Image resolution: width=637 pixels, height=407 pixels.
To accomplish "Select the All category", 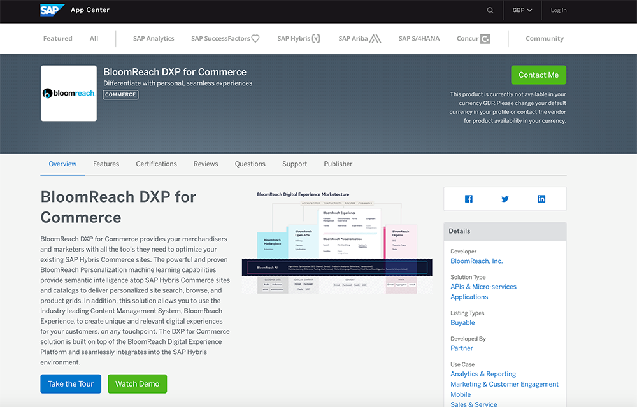I will tap(94, 39).
